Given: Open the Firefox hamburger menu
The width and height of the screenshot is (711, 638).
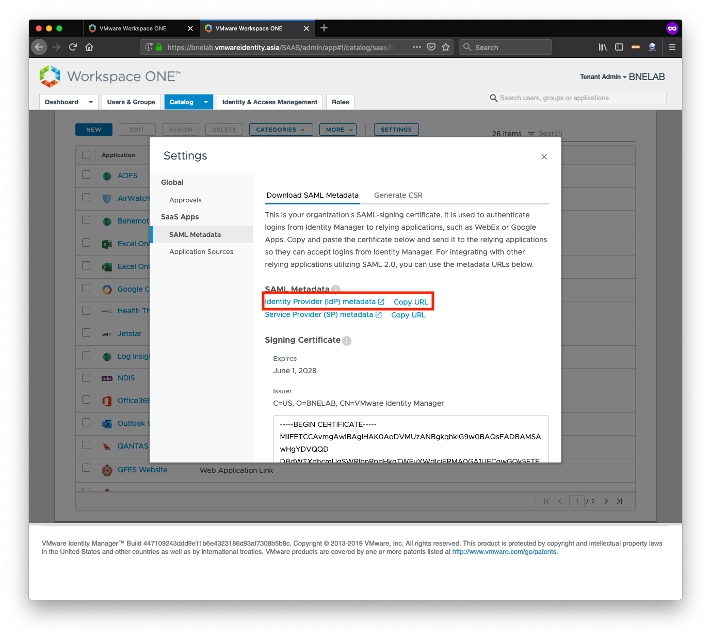Looking at the screenshot, I should (672, 47).
